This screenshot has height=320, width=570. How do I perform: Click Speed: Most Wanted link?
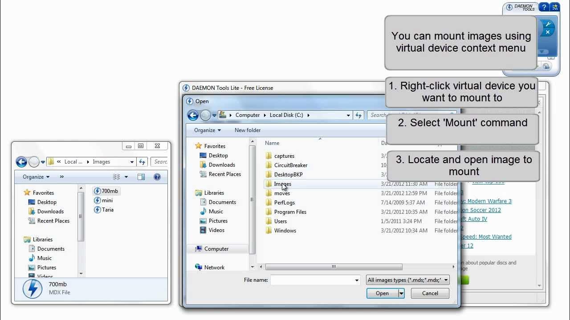click(486, 237)
